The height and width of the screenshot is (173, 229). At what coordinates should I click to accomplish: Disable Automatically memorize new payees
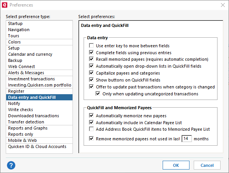(x=91, y=115)
